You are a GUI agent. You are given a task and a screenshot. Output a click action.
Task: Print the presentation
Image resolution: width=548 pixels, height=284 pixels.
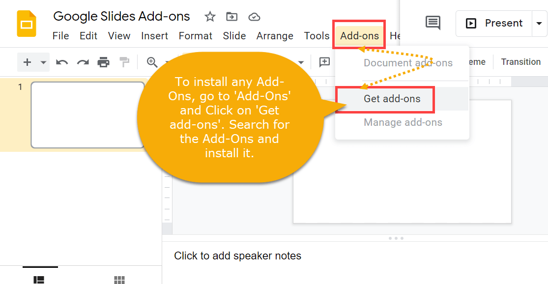103,62
